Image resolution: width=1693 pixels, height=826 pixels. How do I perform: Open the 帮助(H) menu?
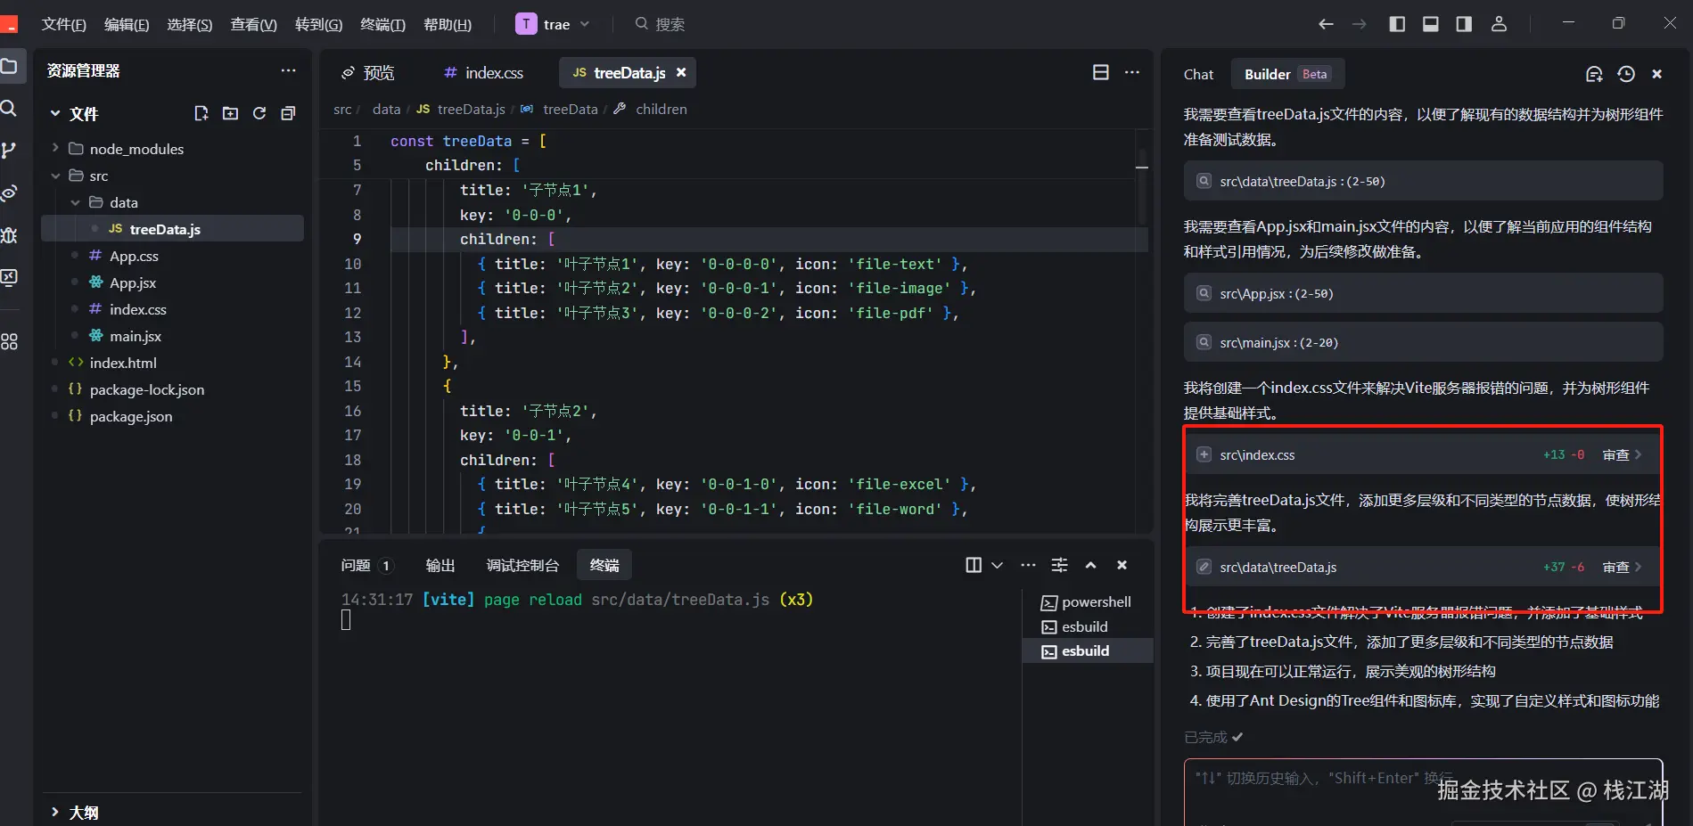click(448, 24)
